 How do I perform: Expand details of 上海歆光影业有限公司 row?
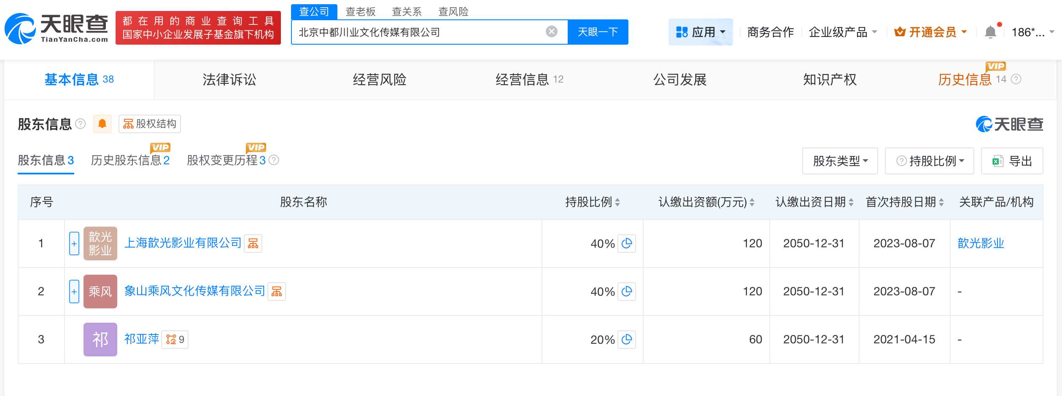(74, 243)
